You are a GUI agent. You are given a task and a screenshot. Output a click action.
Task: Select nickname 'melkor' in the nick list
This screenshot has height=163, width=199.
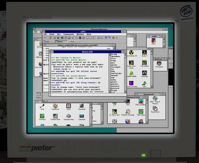(x=115, y=76)
